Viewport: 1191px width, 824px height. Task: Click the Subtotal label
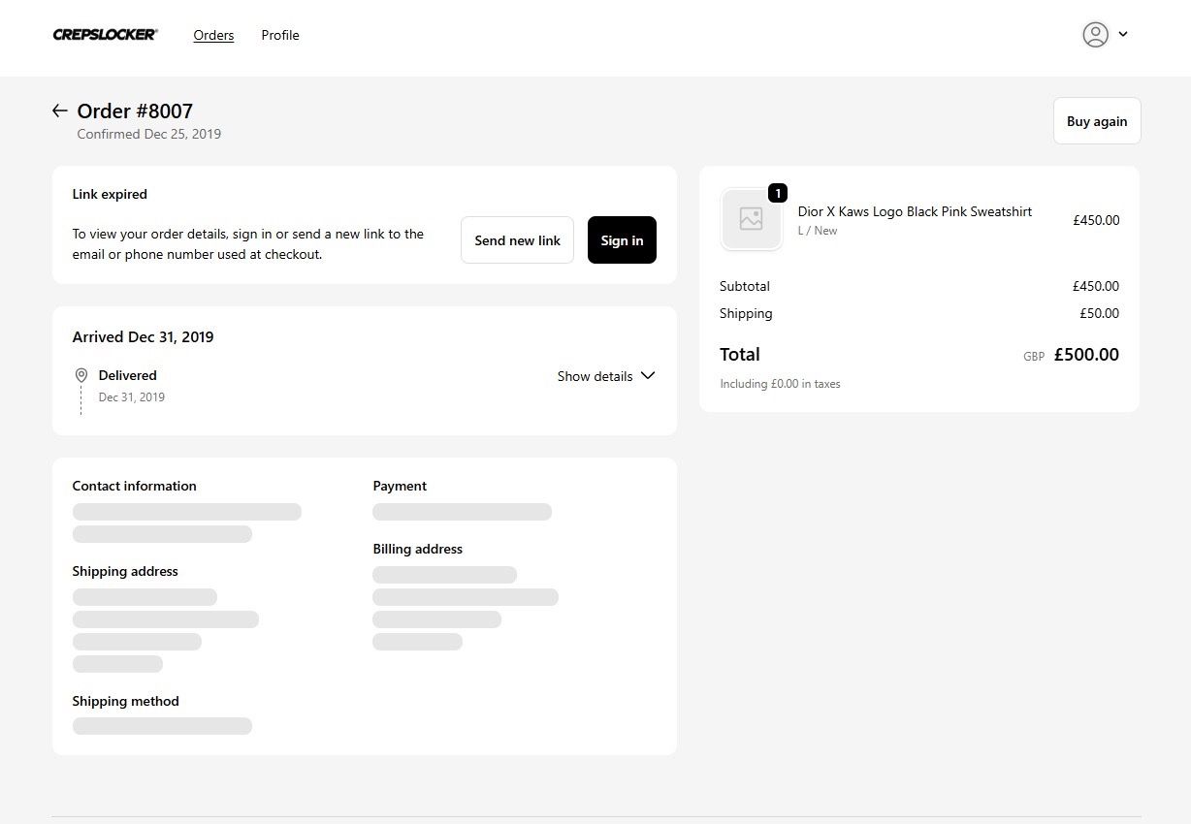[x=745, y=286]
